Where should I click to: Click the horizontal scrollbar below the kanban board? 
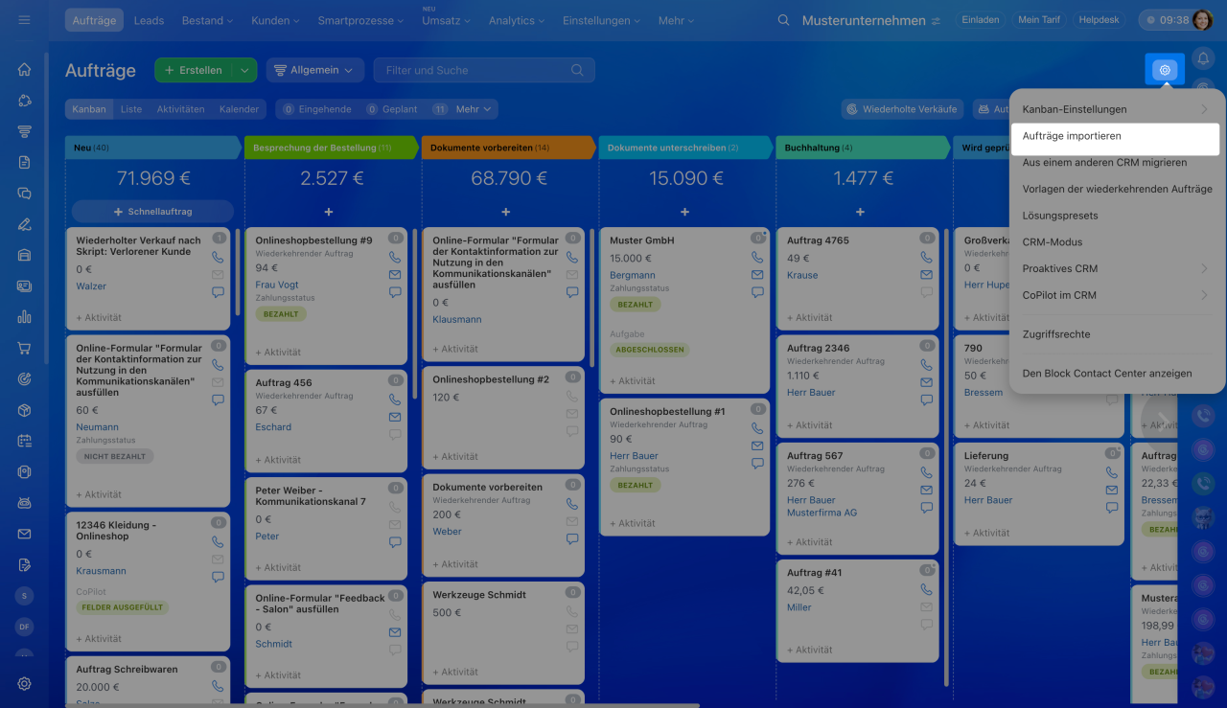pos(383,705)
